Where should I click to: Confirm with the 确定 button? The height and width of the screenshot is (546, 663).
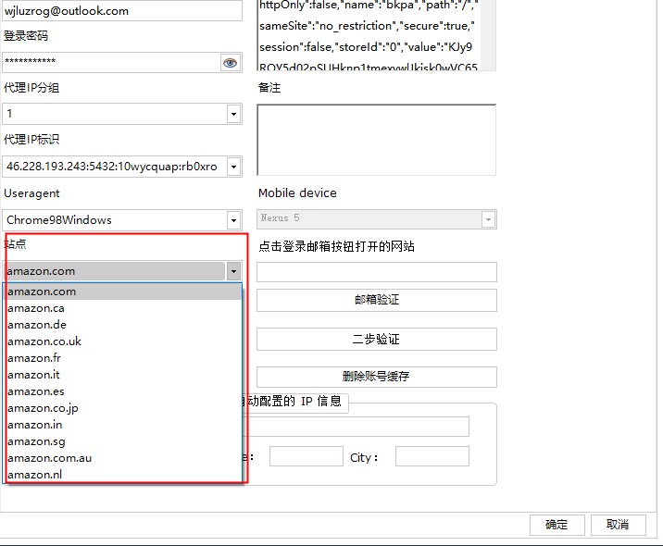coord(557,525)
